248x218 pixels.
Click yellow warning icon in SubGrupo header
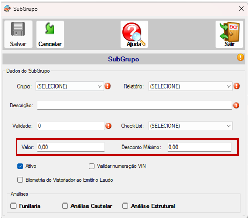point(240,57)
